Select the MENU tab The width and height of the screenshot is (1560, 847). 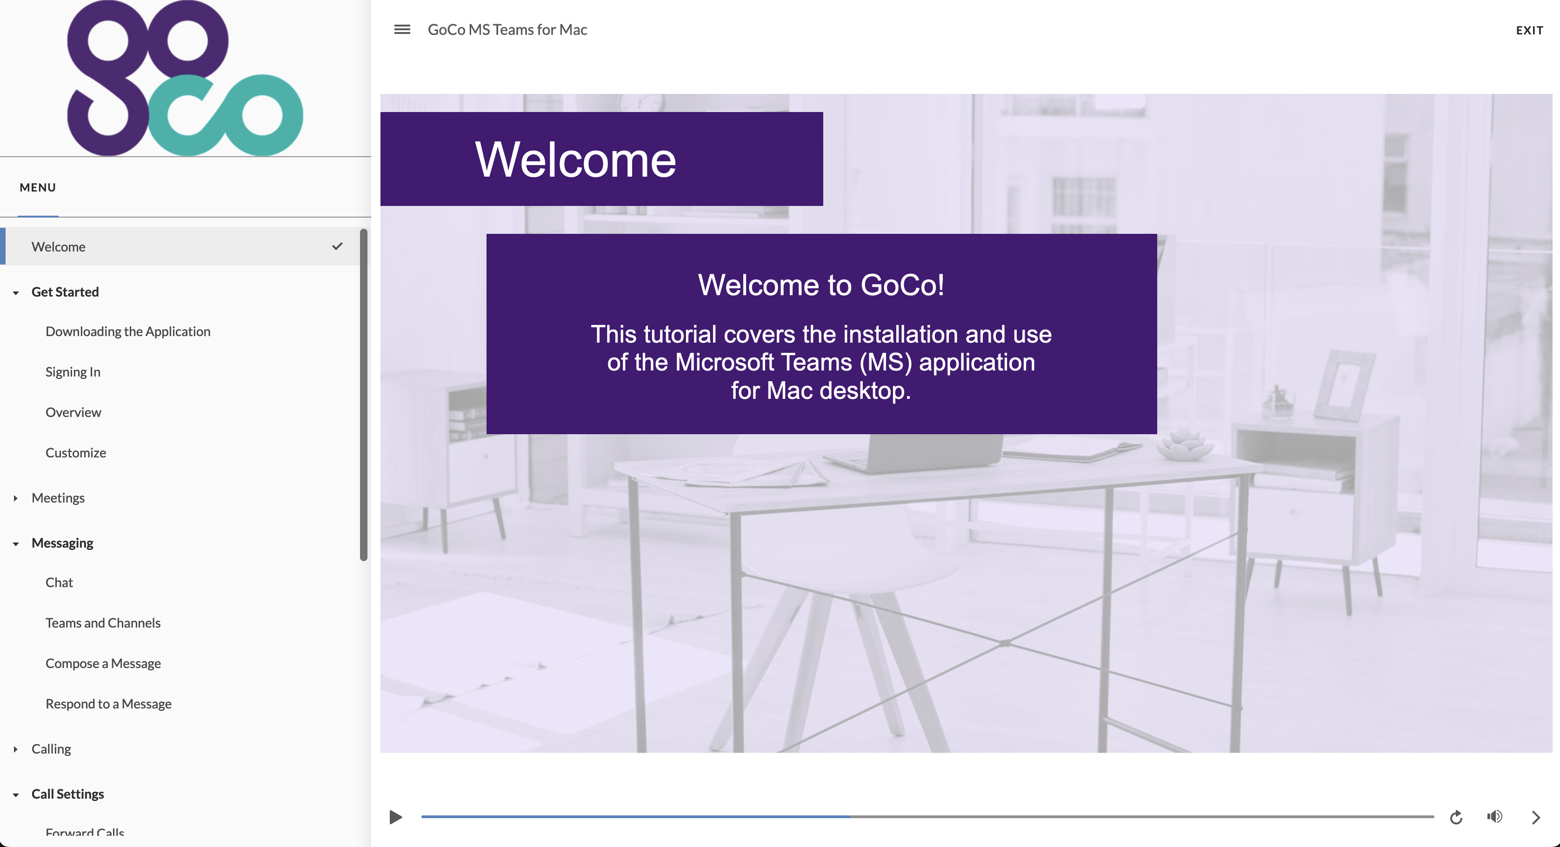click(38, 187)
